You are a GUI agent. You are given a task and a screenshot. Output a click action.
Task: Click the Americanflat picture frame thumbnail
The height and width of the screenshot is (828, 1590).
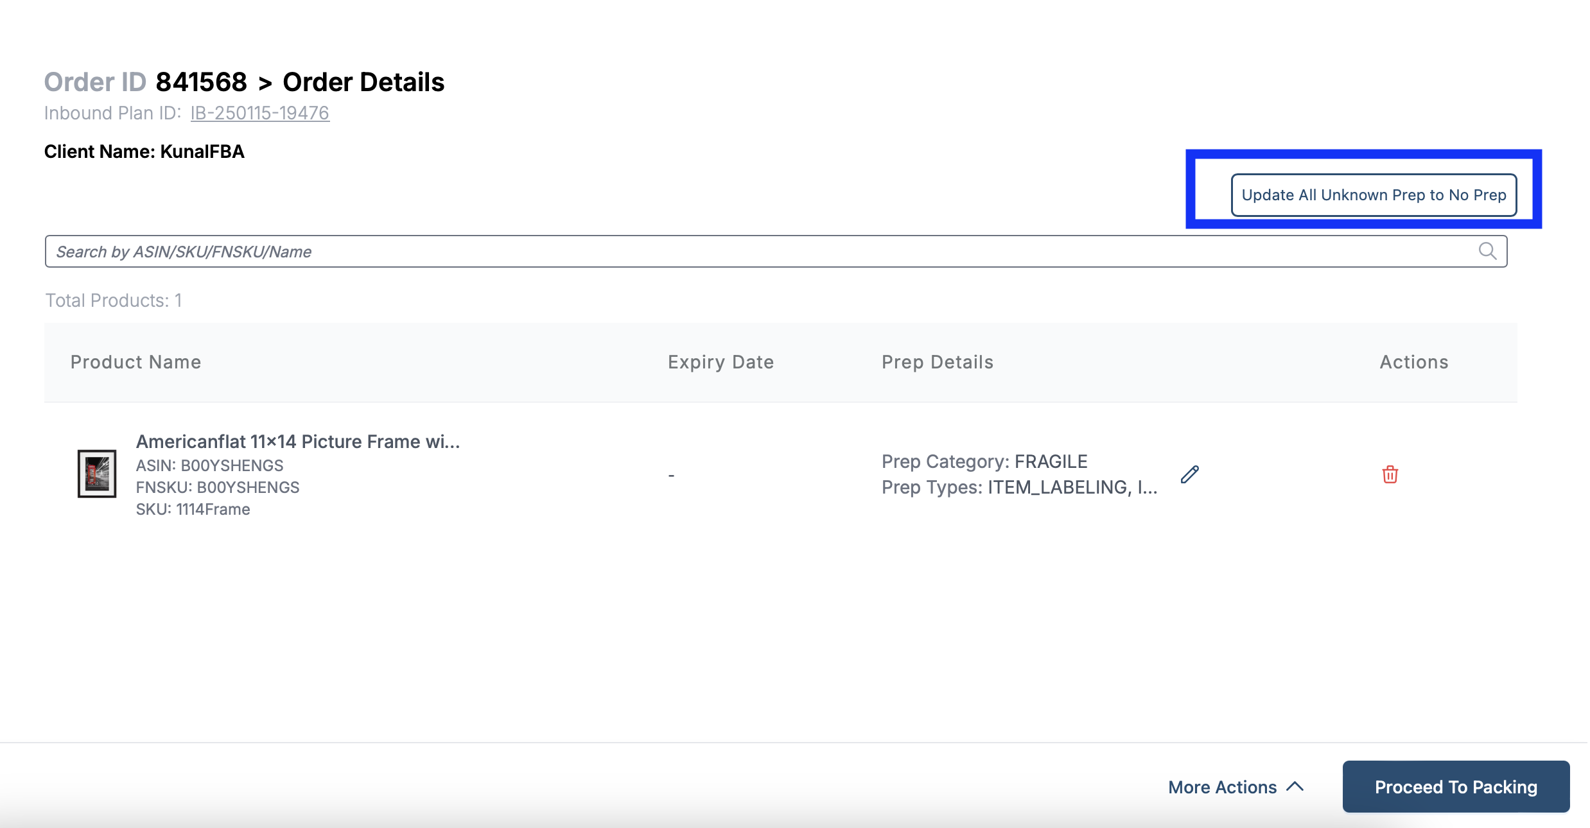pyautogui.click(x=96, y=474)
